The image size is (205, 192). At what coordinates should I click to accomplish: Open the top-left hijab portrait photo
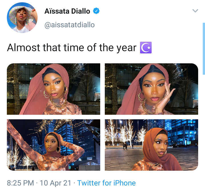pos(54,89)
